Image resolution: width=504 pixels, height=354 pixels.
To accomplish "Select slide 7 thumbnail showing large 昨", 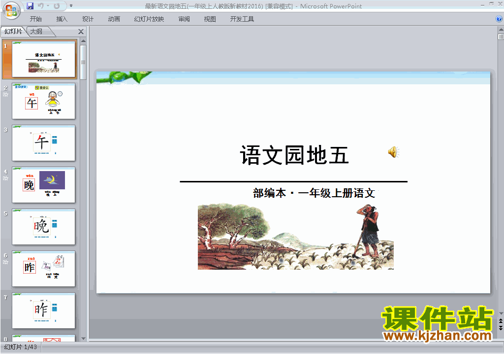I will coord(43,310).
